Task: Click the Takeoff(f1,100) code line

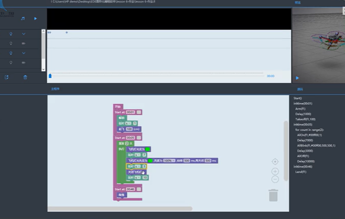Action: click(x=305, y=119)
